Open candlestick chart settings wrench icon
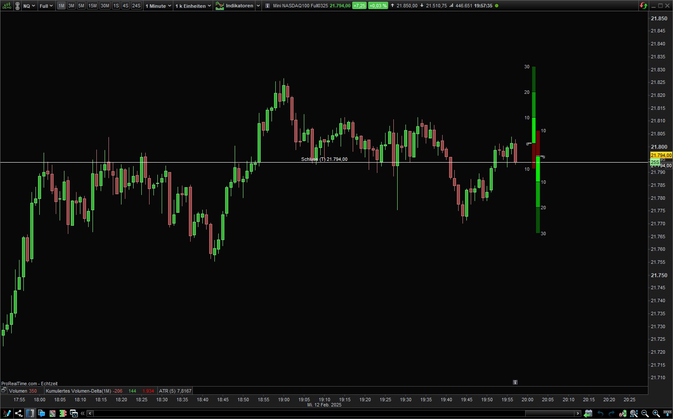 pos(622,413)
